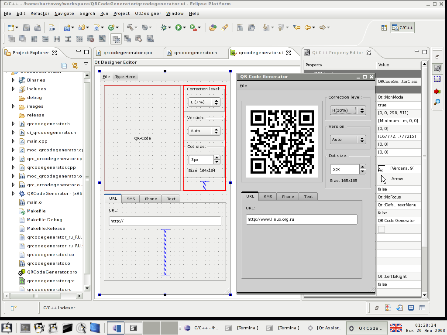
Task: Click the Adjust Size designer icon
Action: tap(102, 39)
